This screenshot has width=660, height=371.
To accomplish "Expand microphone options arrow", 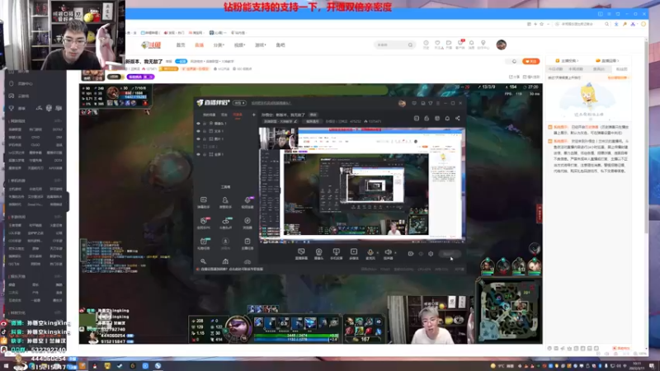I will click(x=378, y=252).
